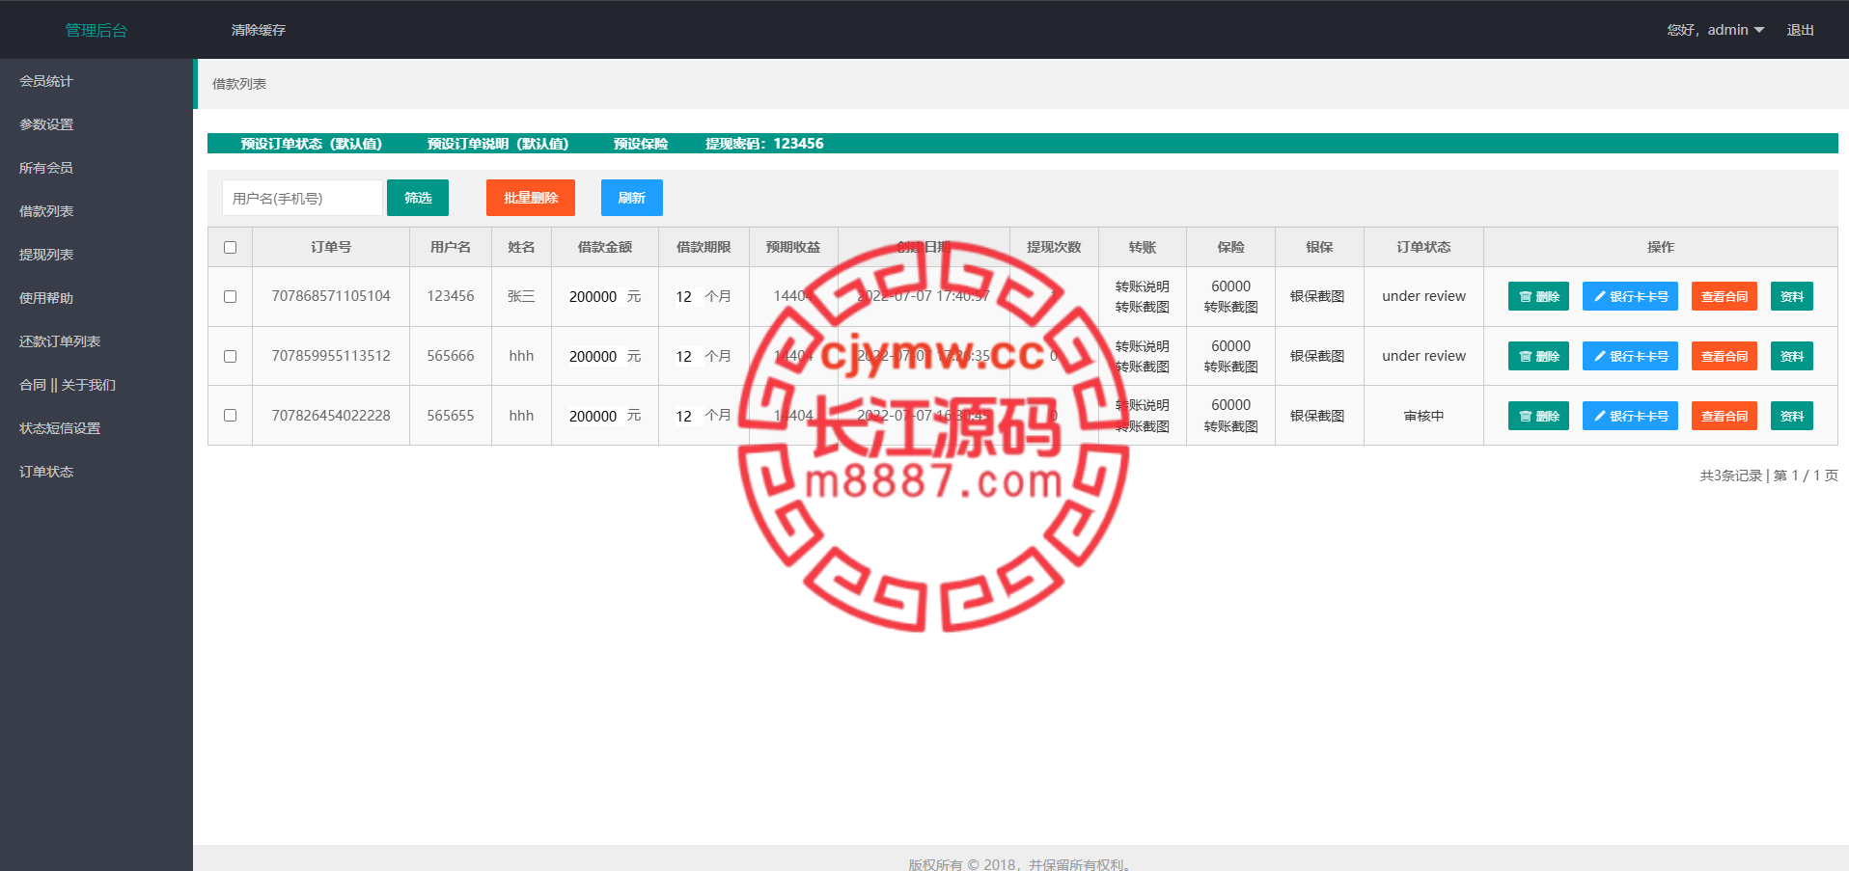Click 查看合同 for order 707859955113512
Image resolution: width=1849 pixels, height=871 pixels.
tap(1725, 356)
